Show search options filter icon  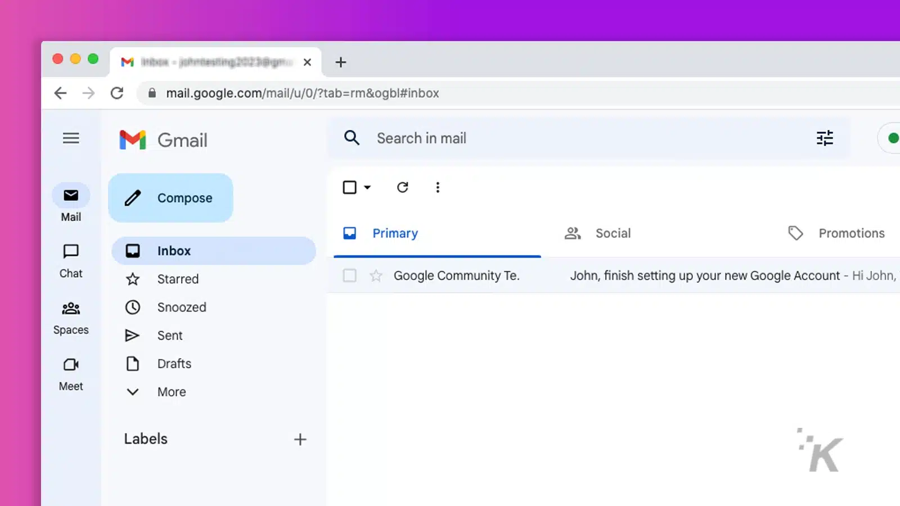point(825,138)
